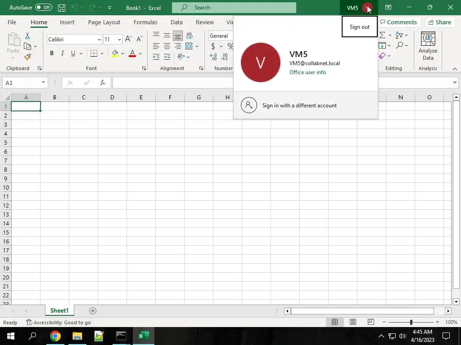This screenshot has height=345, width=461.
Task: Click Clear eraser icon
Action: (382, 55)
